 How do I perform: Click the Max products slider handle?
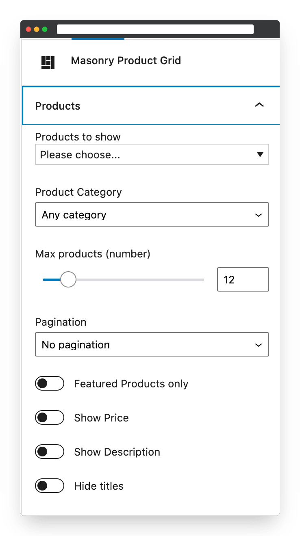tap(68, 279)
